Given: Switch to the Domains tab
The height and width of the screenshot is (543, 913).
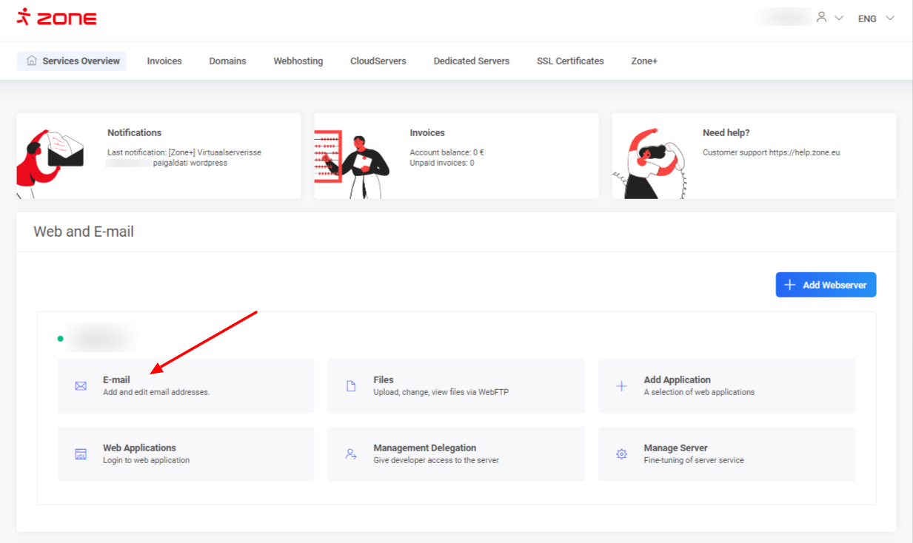Looking at the screenshot, I should [x=227, y=61].
